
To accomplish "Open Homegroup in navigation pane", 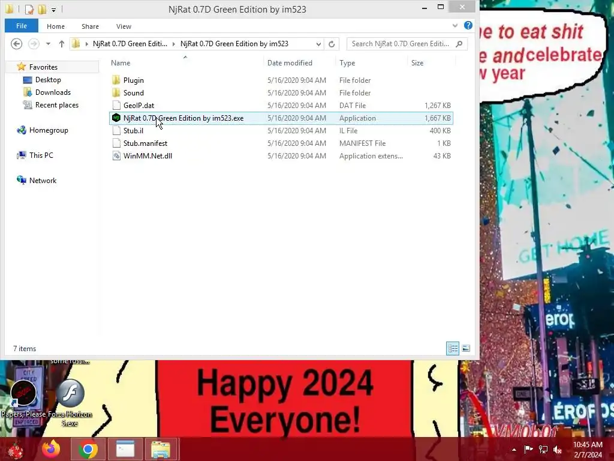I will [49, 130].
